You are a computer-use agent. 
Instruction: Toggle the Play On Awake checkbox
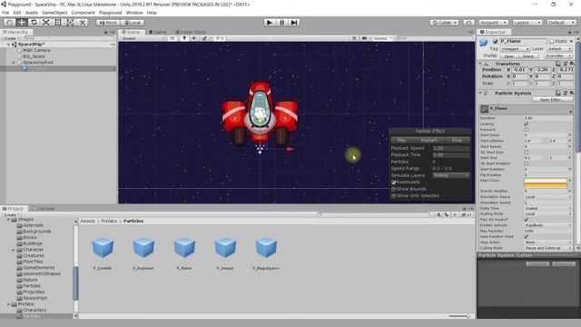[527, 220]
